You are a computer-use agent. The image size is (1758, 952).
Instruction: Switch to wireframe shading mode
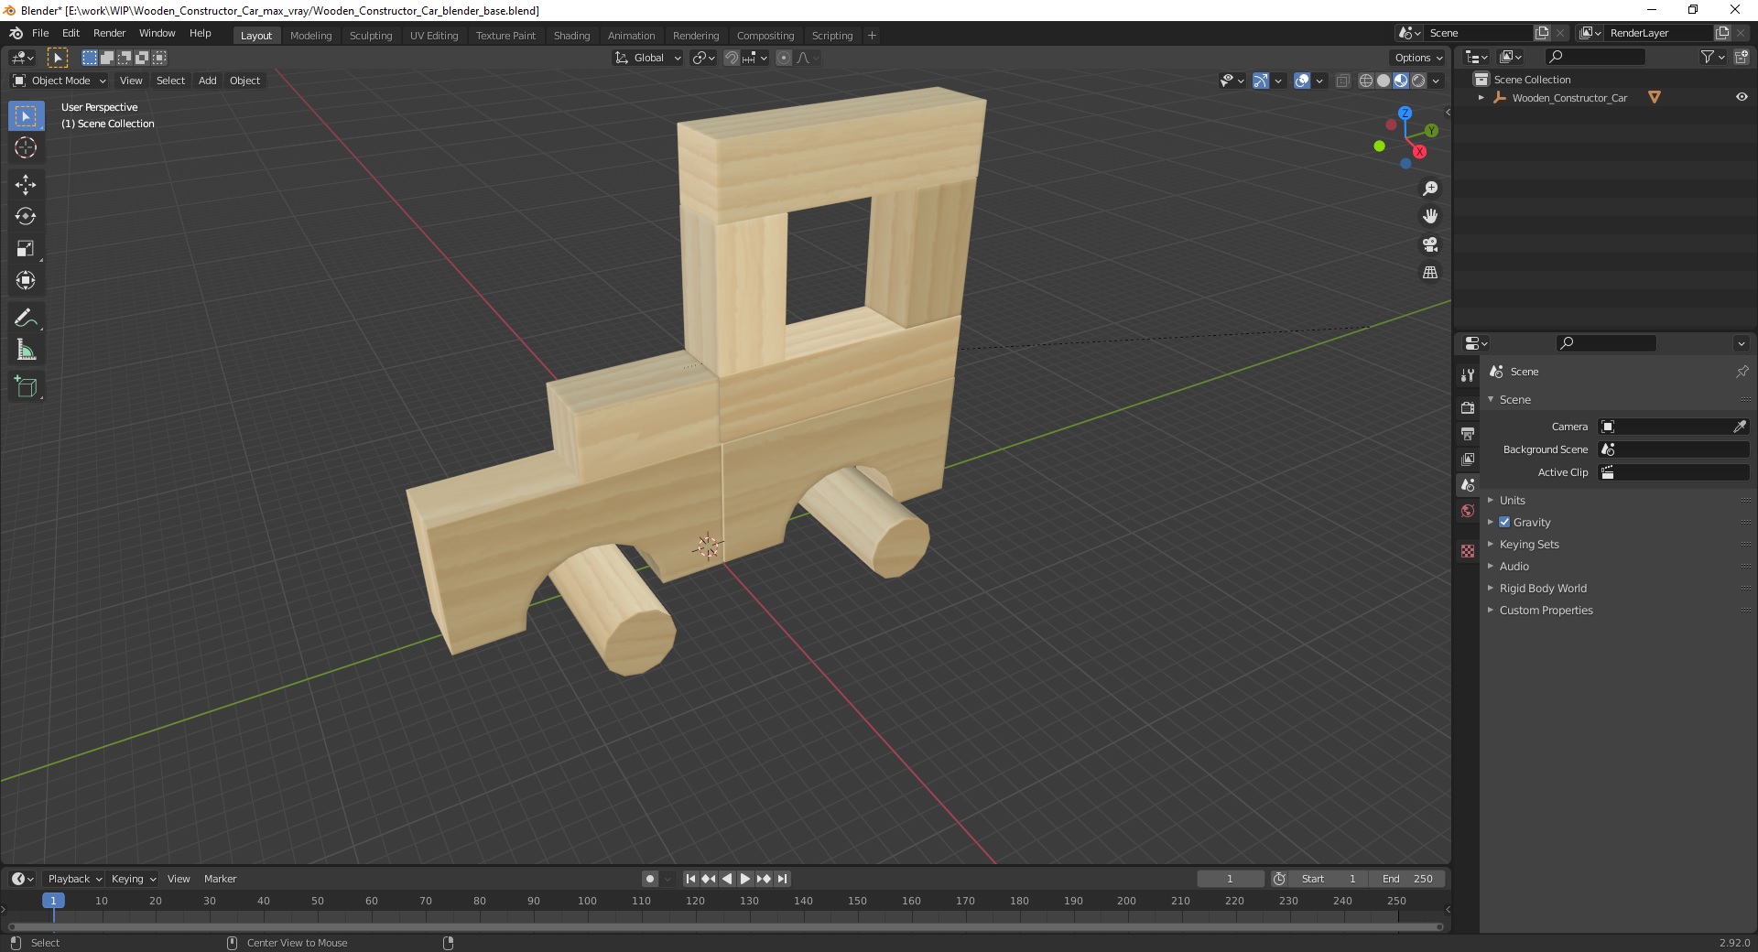(x=1366, y=81)
